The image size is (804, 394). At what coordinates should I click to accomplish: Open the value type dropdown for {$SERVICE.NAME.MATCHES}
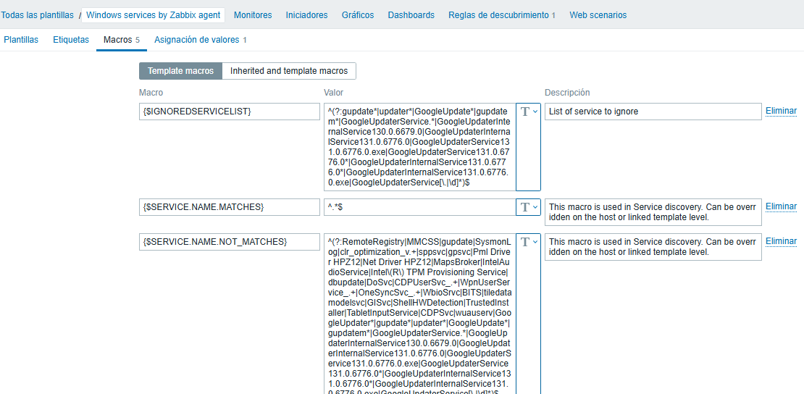point(528,206)
